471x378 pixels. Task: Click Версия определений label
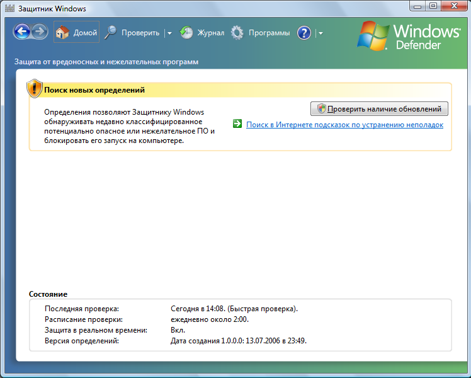[x=82, y=341]
